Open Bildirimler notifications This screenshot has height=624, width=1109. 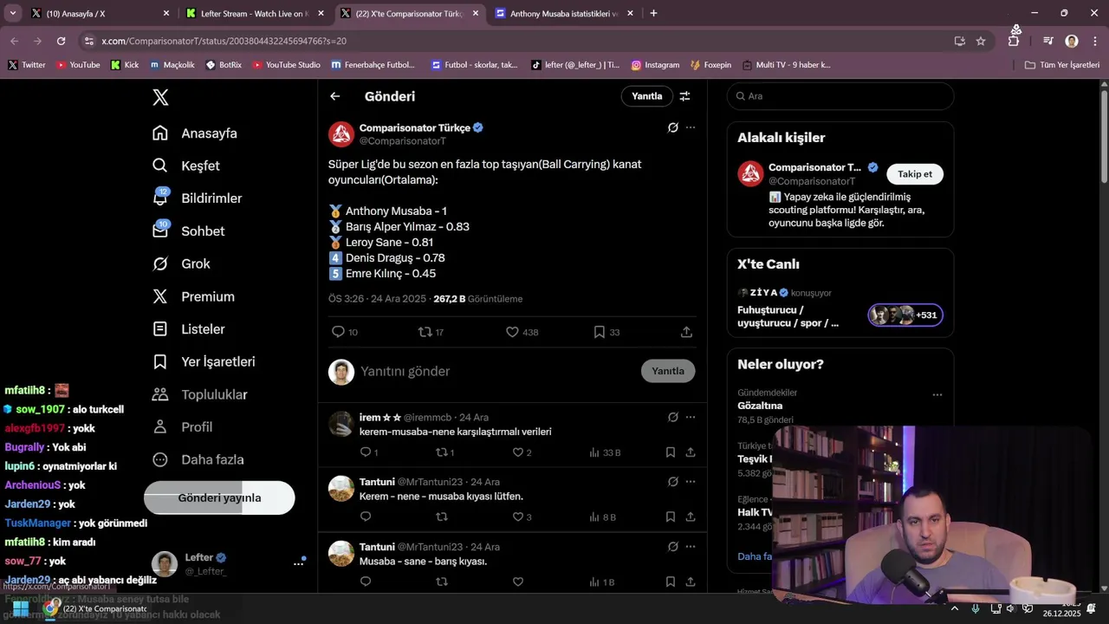[197, 198]
